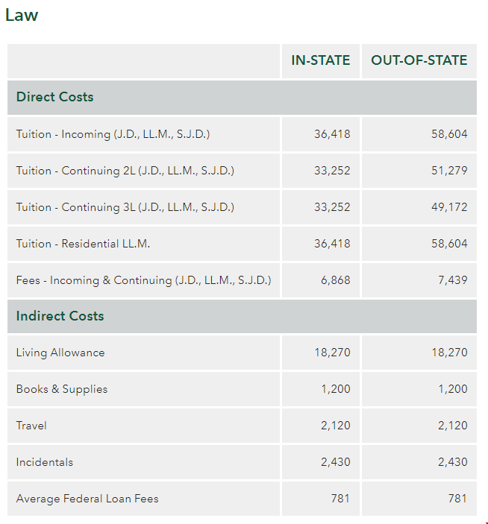Viewport: 488px width, 524px height.
Task: Select the OUT-OF-STATE column header
Action: coord(419,60)
